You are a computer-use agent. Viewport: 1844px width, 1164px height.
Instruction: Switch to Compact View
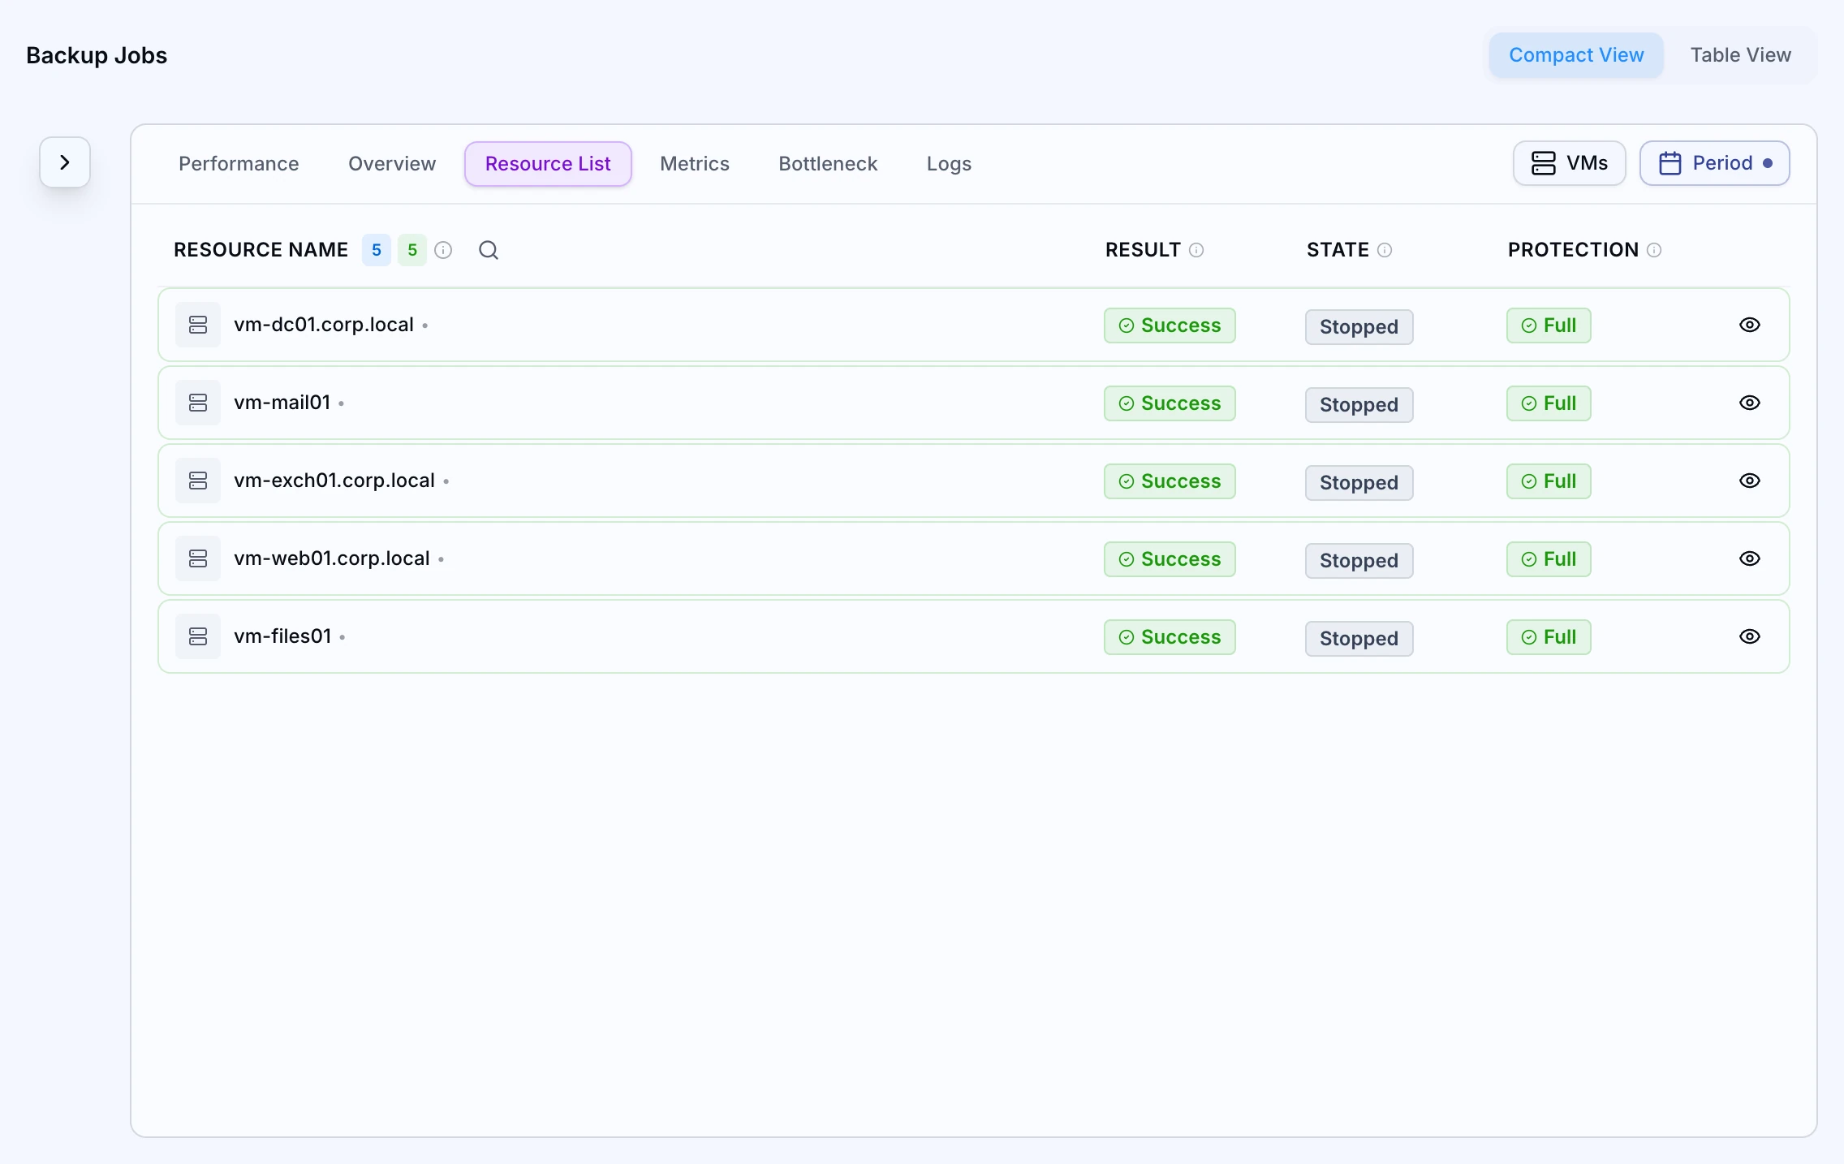coord(1576,55)
